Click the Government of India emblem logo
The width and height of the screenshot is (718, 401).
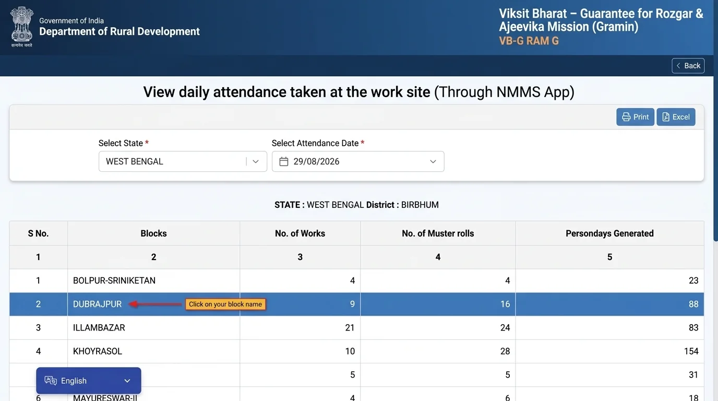[x=22, y=26]
